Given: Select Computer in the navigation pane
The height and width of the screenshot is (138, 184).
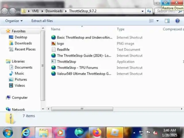Looking at the screenshot, I should tap(20, 97).
